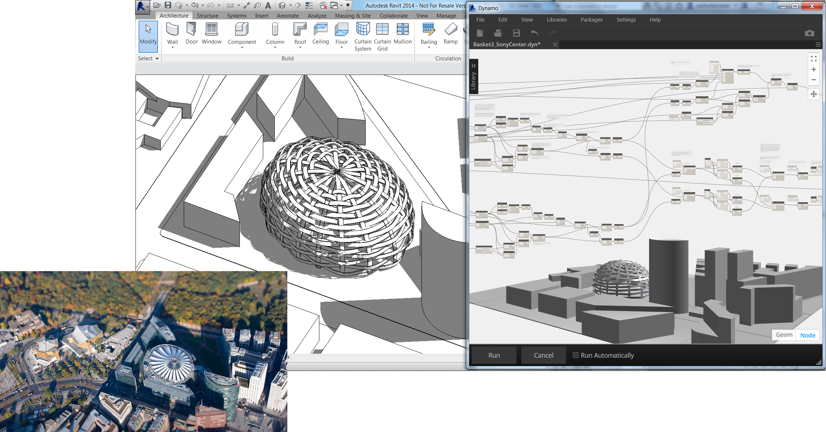This screenshot has height=432, width=826.
Task: Click the Close Hidden Windows icon
Action: [x=323, y=5]
